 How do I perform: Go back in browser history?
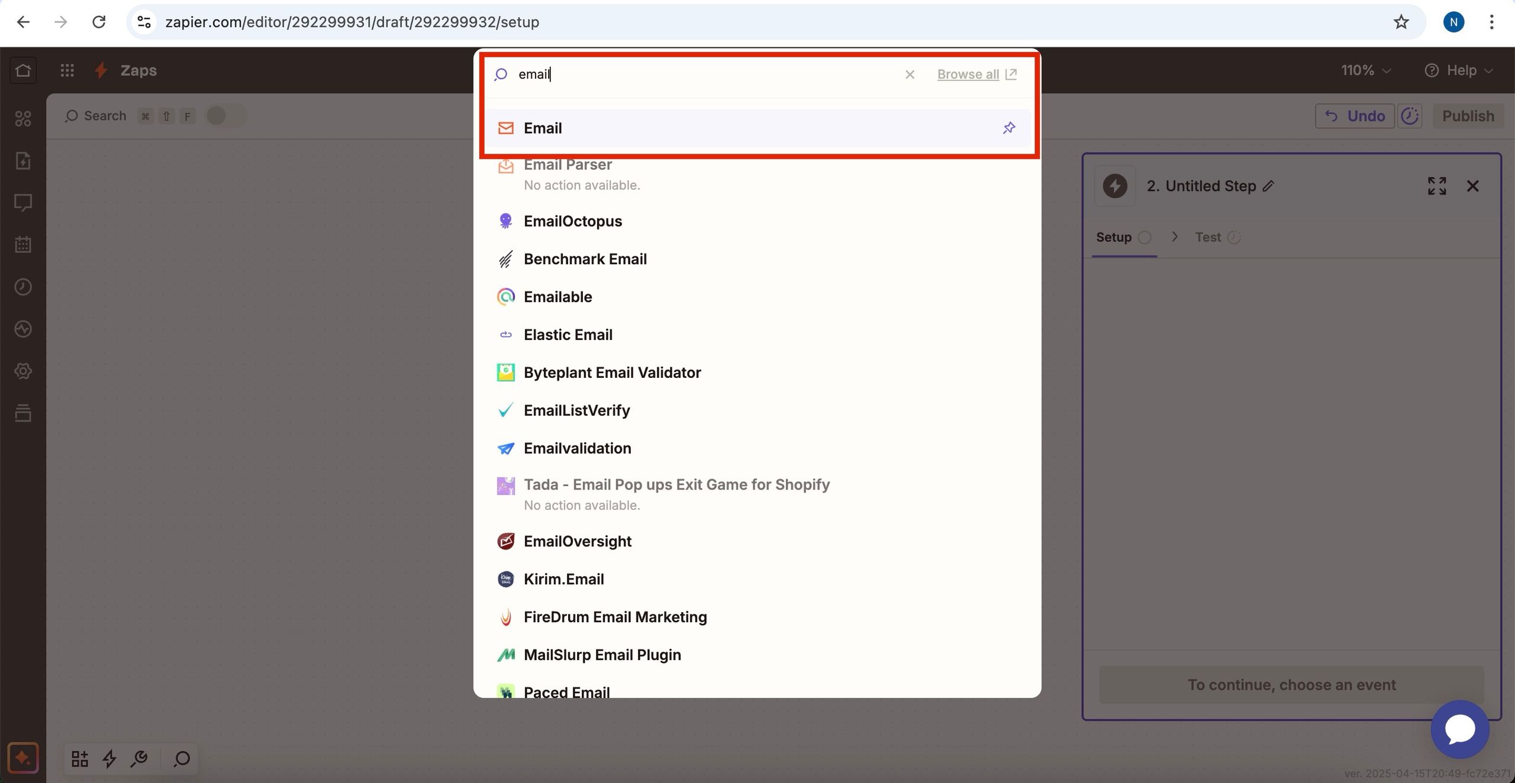tap(23, 22)
